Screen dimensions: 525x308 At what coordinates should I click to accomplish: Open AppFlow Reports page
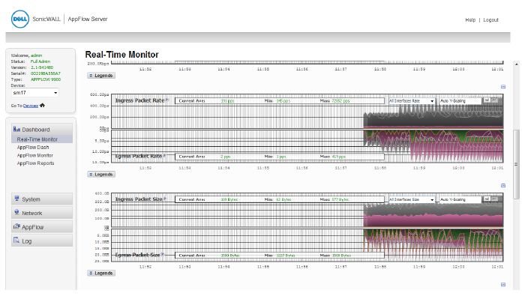click(x=35, y=163)
